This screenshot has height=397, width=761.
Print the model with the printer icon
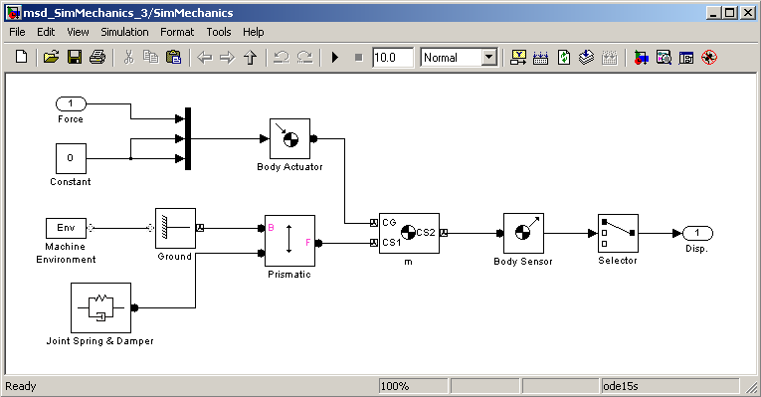click(x=97, y=58)
